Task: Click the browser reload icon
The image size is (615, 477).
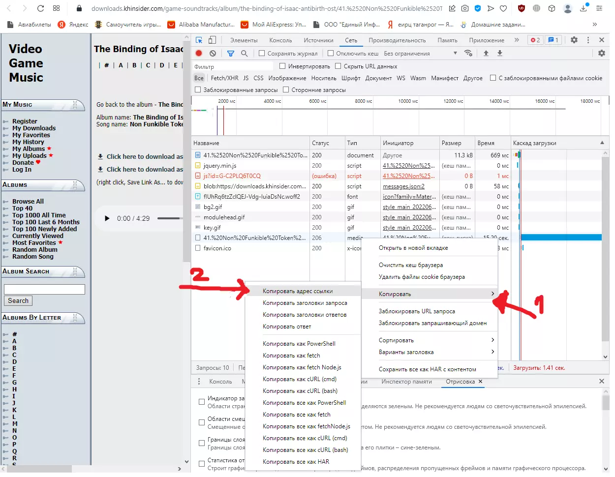Action: pyautogui.click(x=41, y=8)
